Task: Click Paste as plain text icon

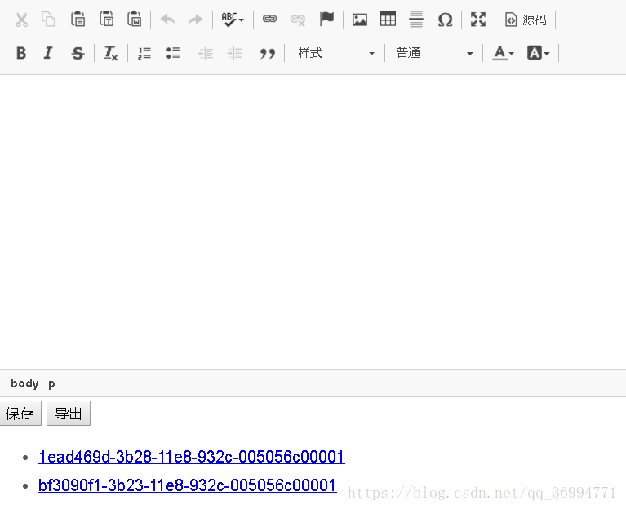Action: click(x=107, y=20)
